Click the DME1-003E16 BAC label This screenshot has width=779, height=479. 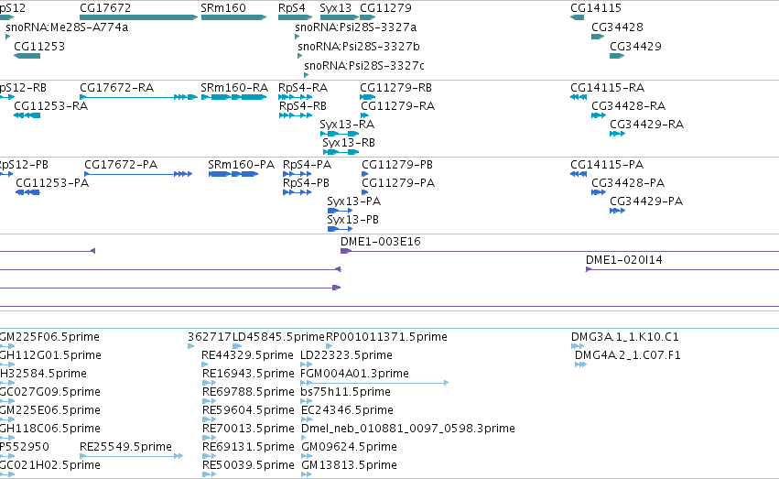point(381,242)
